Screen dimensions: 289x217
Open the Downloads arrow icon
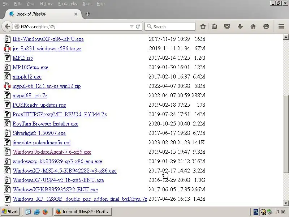coord(240,26)
